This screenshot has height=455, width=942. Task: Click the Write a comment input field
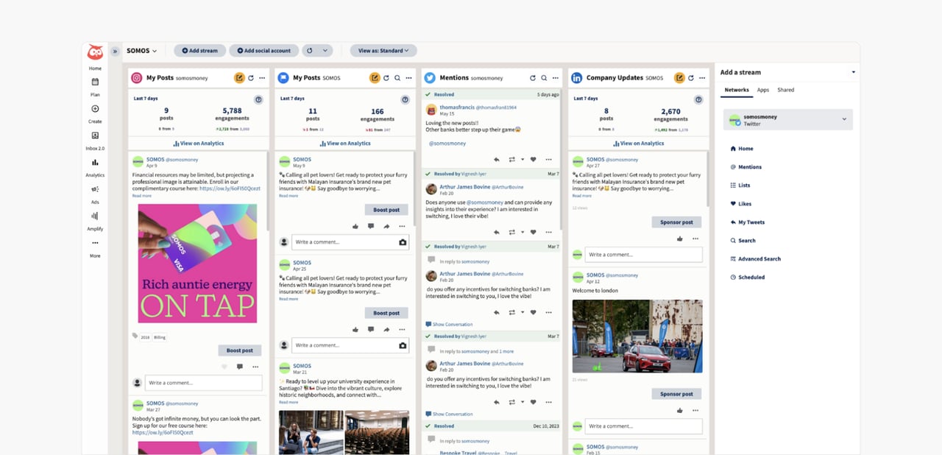tap(202, 383)
